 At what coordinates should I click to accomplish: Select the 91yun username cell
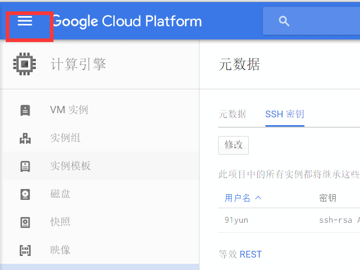coord(236,220)
